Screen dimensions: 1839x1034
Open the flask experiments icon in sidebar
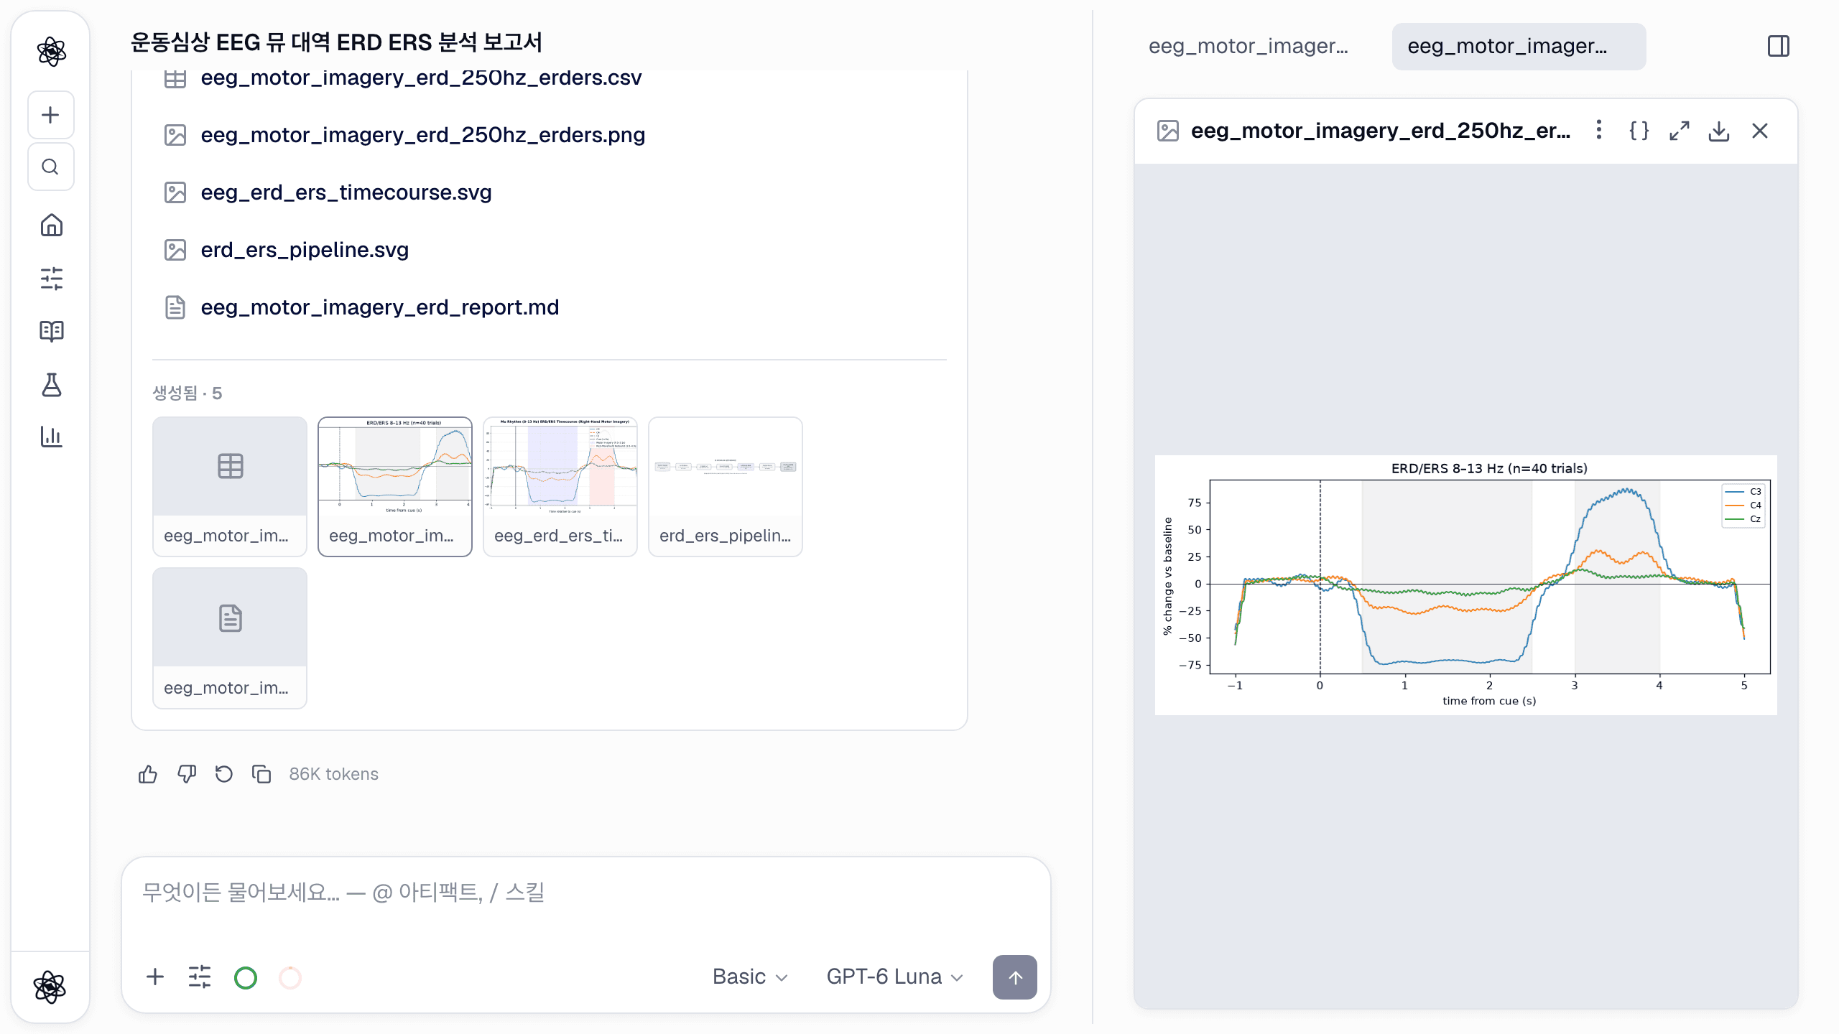coord(51,384)
